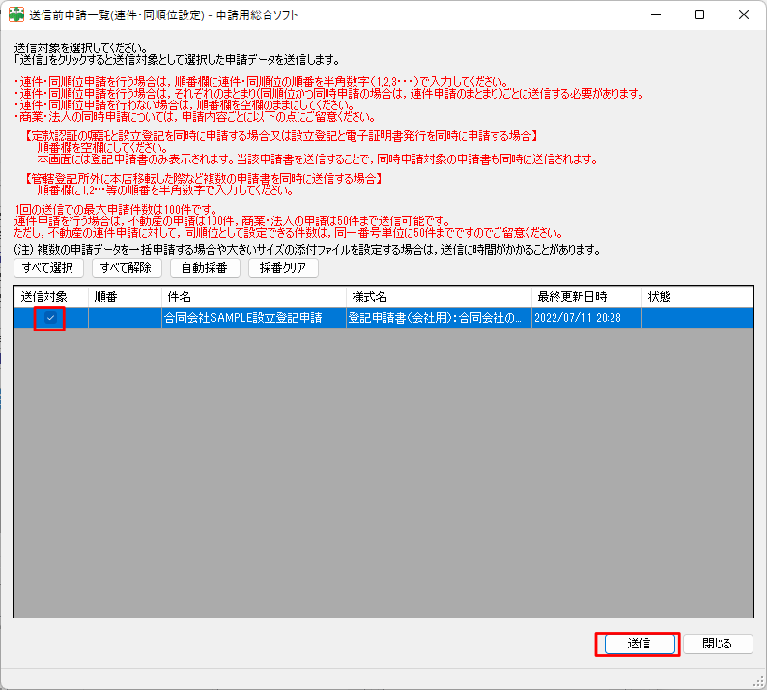Click the empty 順番 cell in the selected row
The height and width of the screenshot is (690, 767).
pos(125,318)
